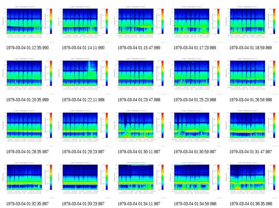Click caption 1979-03-04 01:31:47.987

(x=250, y=152)
